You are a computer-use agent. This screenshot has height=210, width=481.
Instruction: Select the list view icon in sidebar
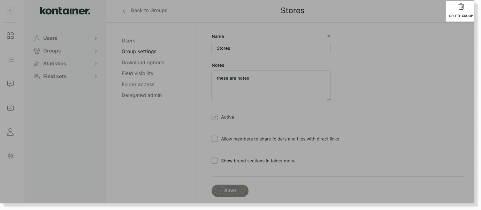10,60
